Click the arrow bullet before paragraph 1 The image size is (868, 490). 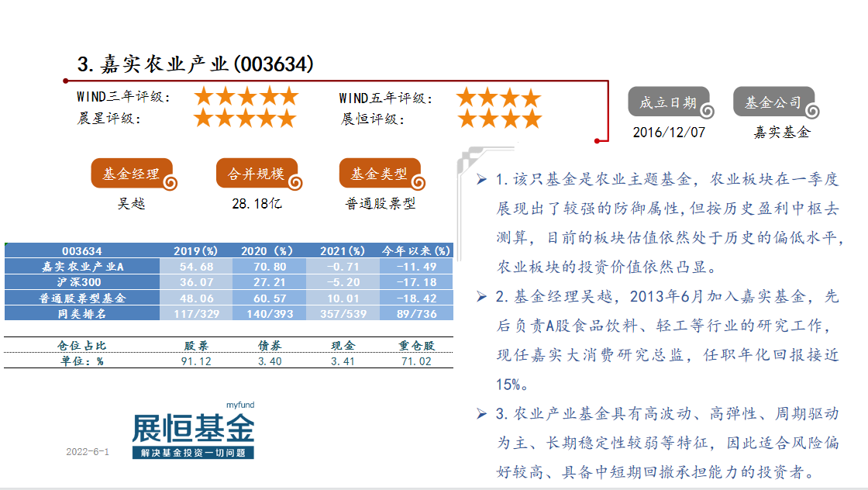coord(482,180)
